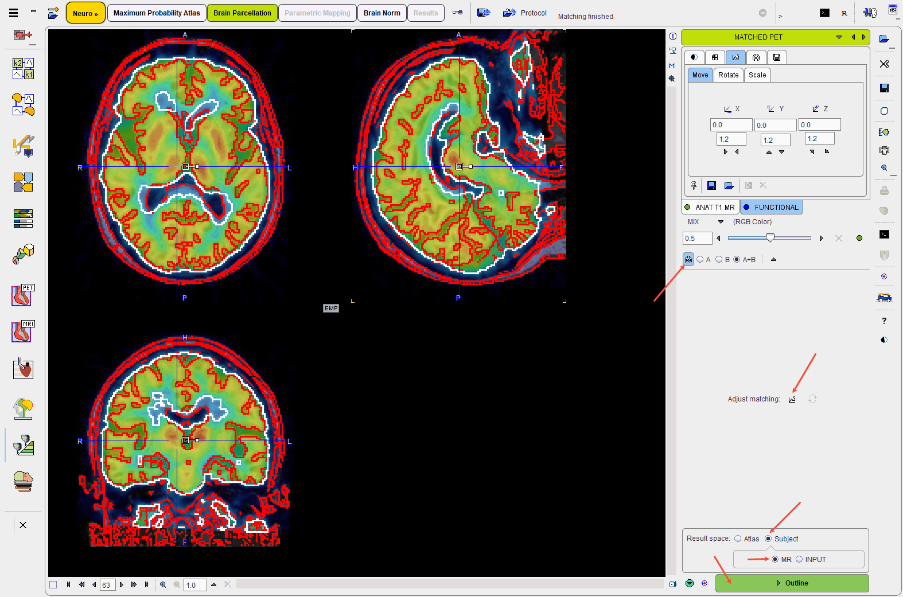Open the head profile neuro tool icon
The width and height of the screenshot is (903, 597).
[23, 408]
